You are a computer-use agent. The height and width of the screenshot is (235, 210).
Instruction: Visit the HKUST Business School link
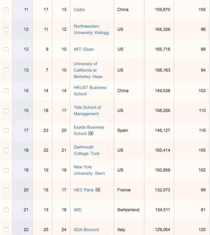pyautogui.click(x=90, y=91)
